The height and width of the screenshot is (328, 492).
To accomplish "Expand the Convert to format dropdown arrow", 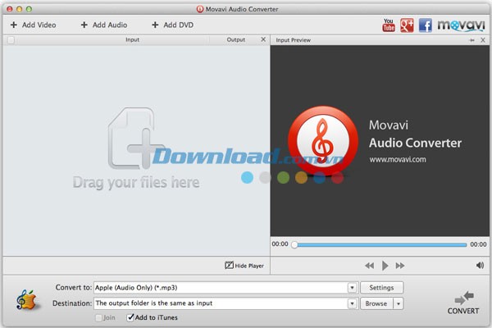I will (x=352, y=288).
